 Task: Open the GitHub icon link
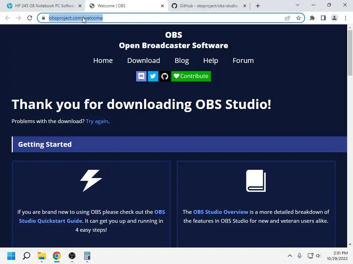click(x=165, y=76)
